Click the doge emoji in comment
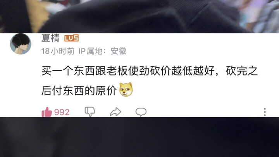279x157 pixels. point(126,90)
